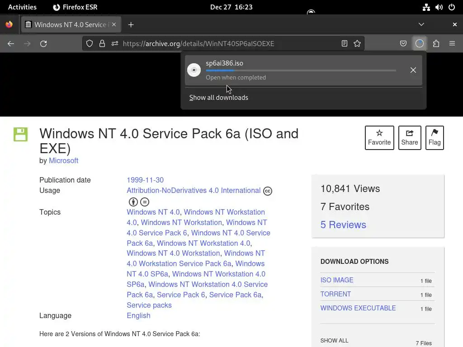Reload the page with the refresh icon
The height and width of the screenshot is (347, 463).
[43, 44]
